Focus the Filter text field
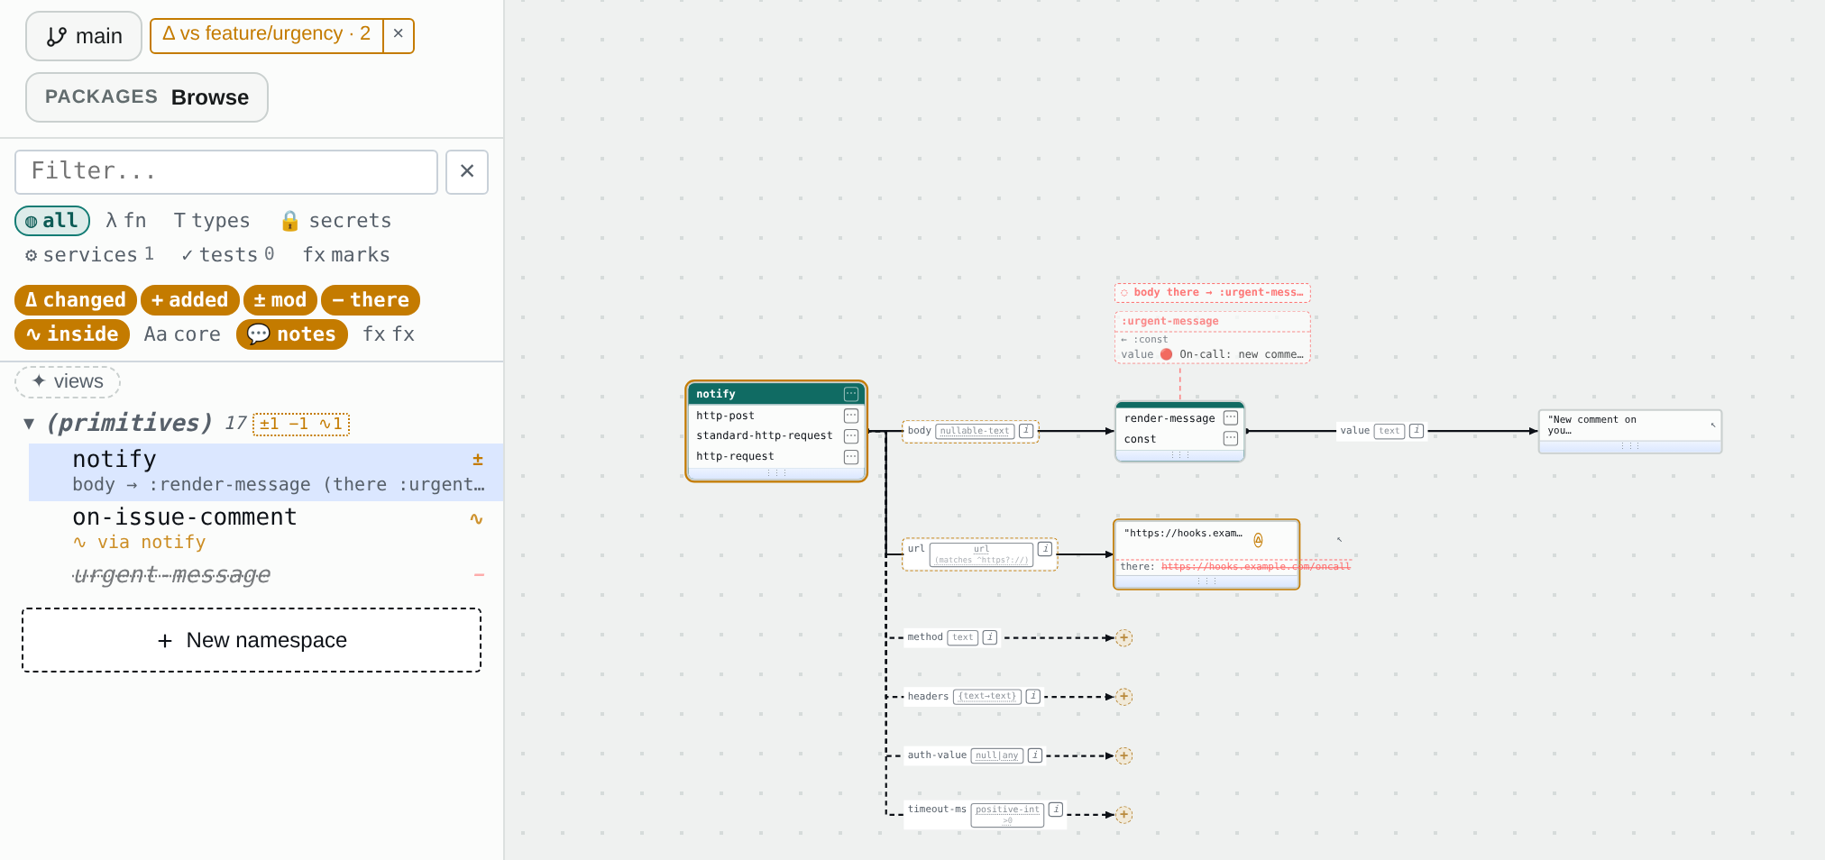Image resolution: width=1825 pixels, height=860 pixels. tap(226, 171)
